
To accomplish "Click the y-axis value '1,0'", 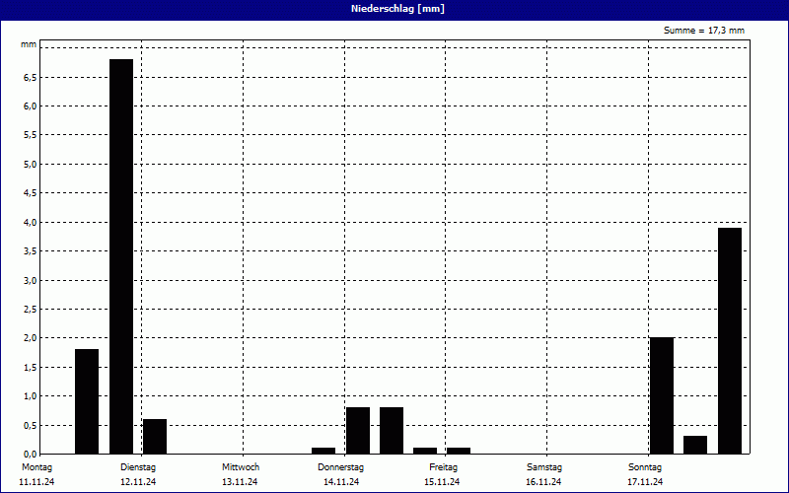I will 31,396.
